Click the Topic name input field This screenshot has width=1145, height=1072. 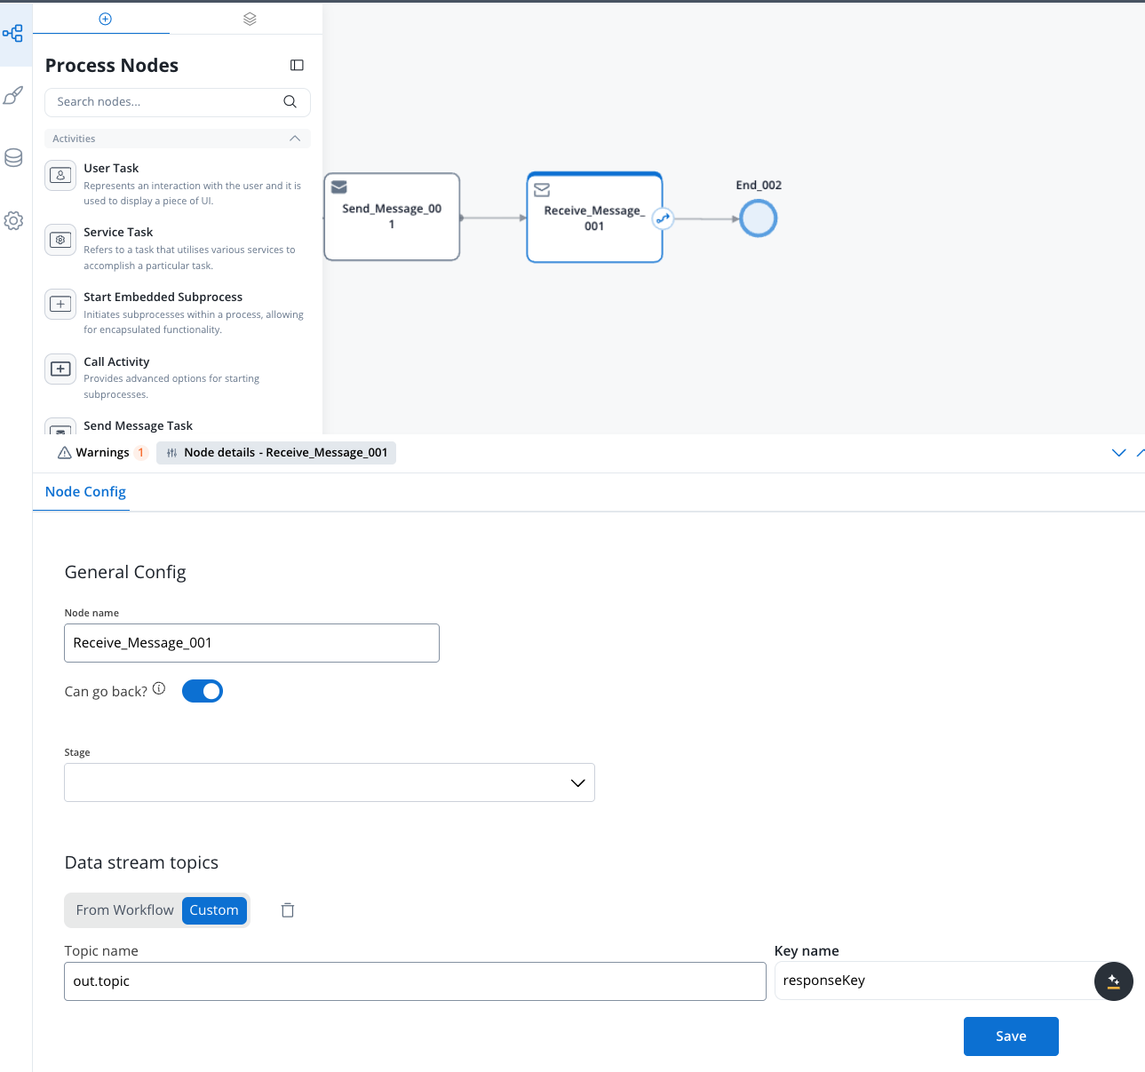click(415, 981)
